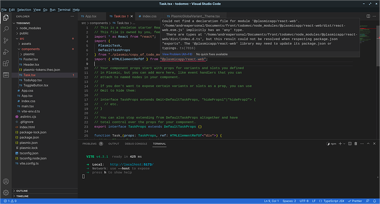Image resolution: width=380 pixels, height=204 pixels.
Task: Click breadcrumb components in editor path
Action: tap(99, 23)
